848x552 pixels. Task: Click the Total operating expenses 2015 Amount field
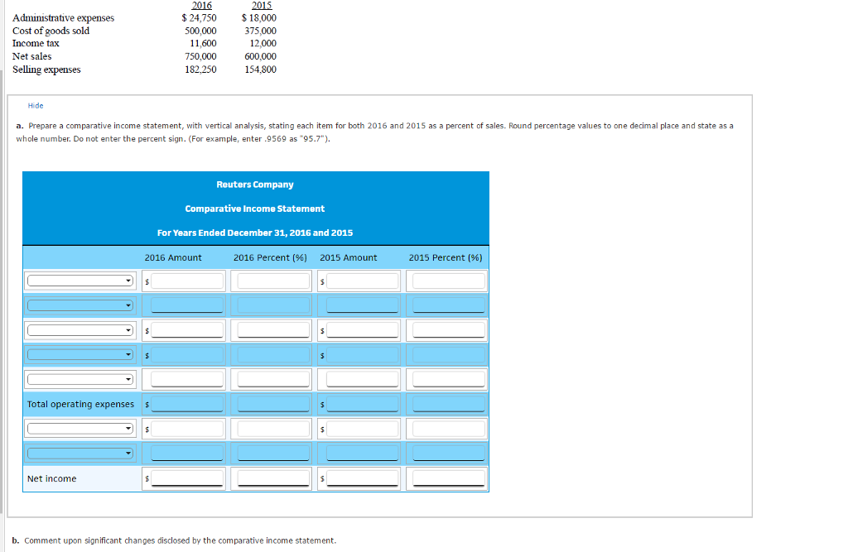pyautogui.click(x=363, y=404)
